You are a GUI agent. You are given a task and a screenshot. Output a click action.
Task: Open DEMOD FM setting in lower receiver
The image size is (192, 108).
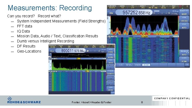pos(61,46)
